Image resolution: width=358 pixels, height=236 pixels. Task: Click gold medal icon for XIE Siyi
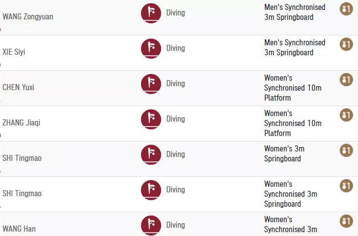pos(346,44)
